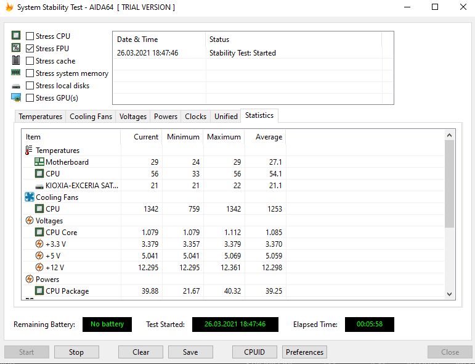475x364 pixels.
Task: Click the cache chip icon beside Stress cache
Action: [16, 60]
